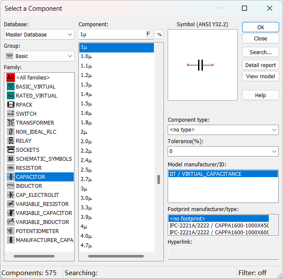The image size is (283, 279).
Task: Click the VARIABLE_RESISTOR family icon
Action: point(11,204)
